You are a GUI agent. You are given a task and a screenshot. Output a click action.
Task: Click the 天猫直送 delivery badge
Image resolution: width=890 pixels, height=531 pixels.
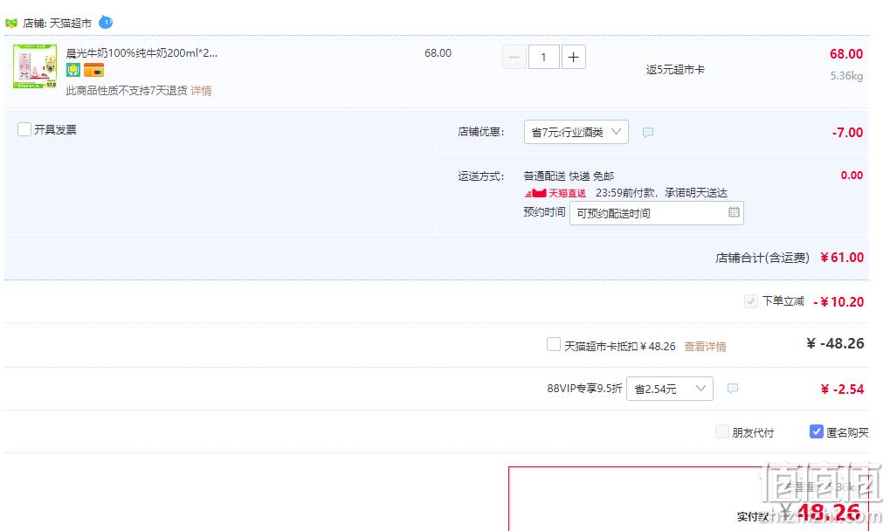[555, 193]
